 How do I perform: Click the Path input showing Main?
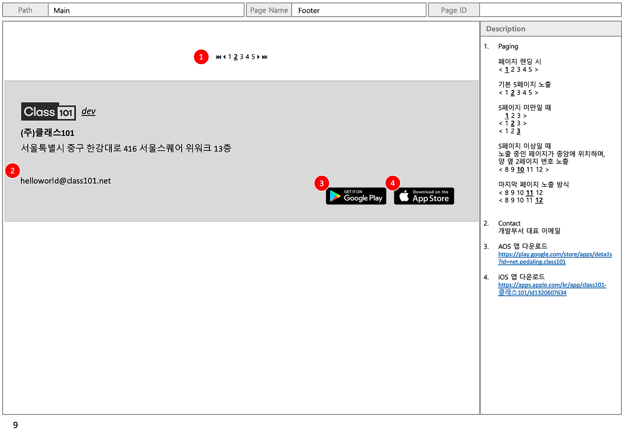pyautogui.click(x=146, y=10)
